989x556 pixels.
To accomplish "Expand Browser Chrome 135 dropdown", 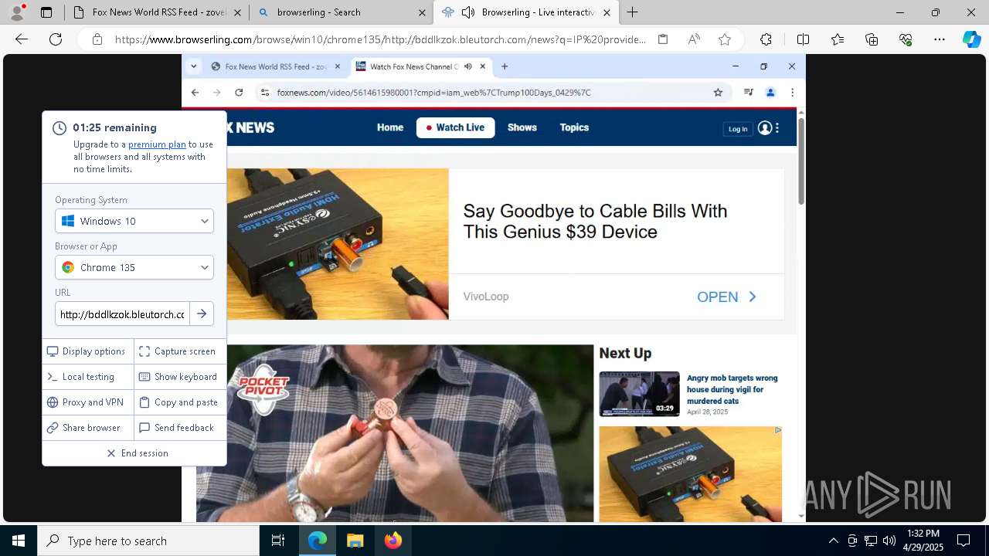I will coord(134,267).
